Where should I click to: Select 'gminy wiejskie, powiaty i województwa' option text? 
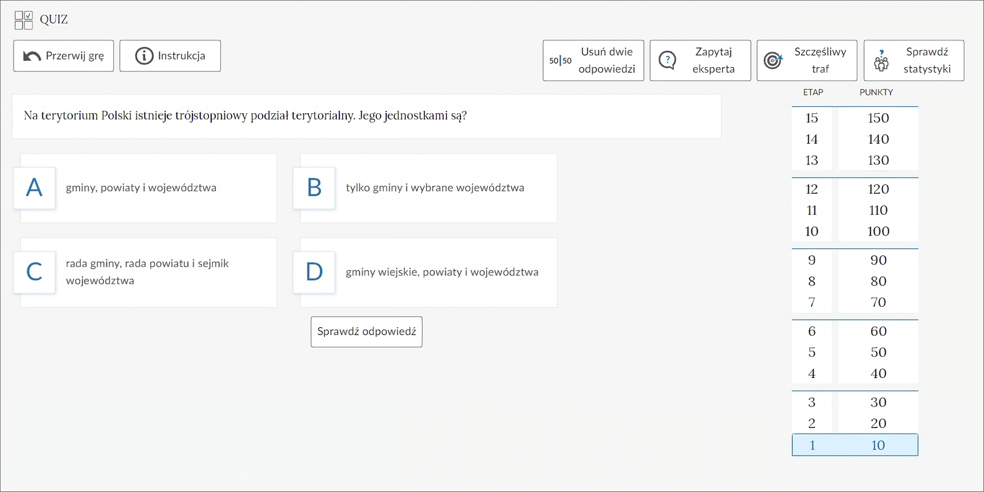click(442, 272)
